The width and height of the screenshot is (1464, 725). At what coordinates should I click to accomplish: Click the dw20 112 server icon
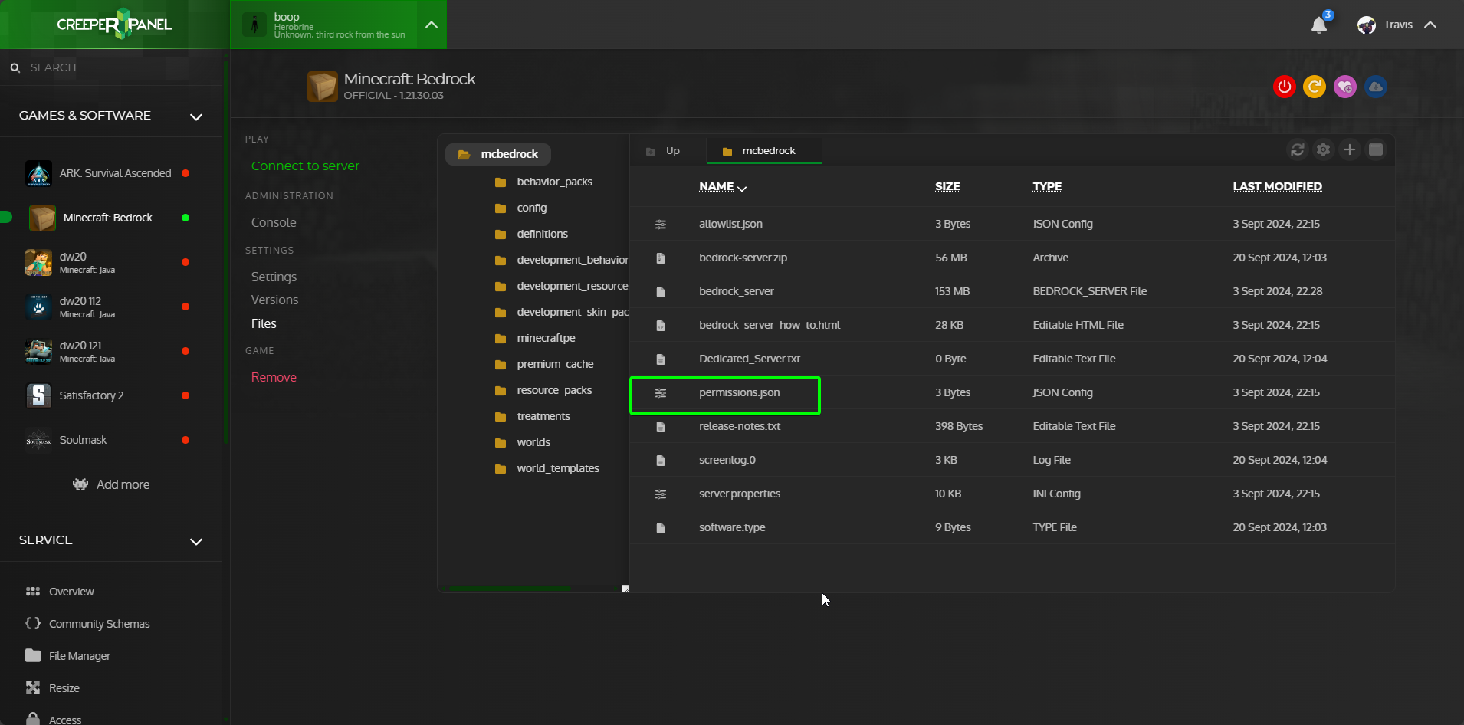(38, 307)
